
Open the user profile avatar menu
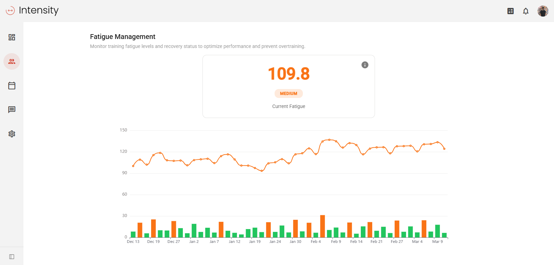pyautogui.click(x=543, y=11)
